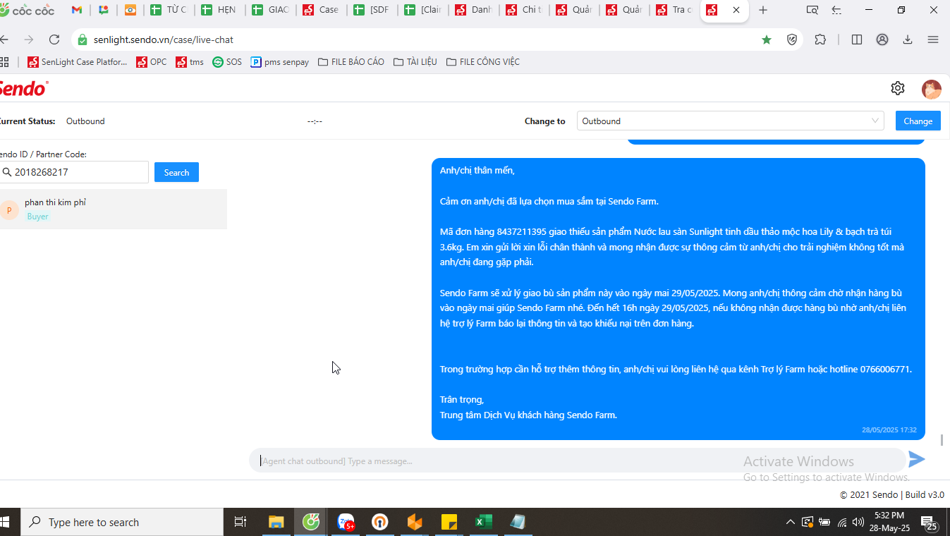
Task: Click the chat message input box
Action: click(577, 461)
